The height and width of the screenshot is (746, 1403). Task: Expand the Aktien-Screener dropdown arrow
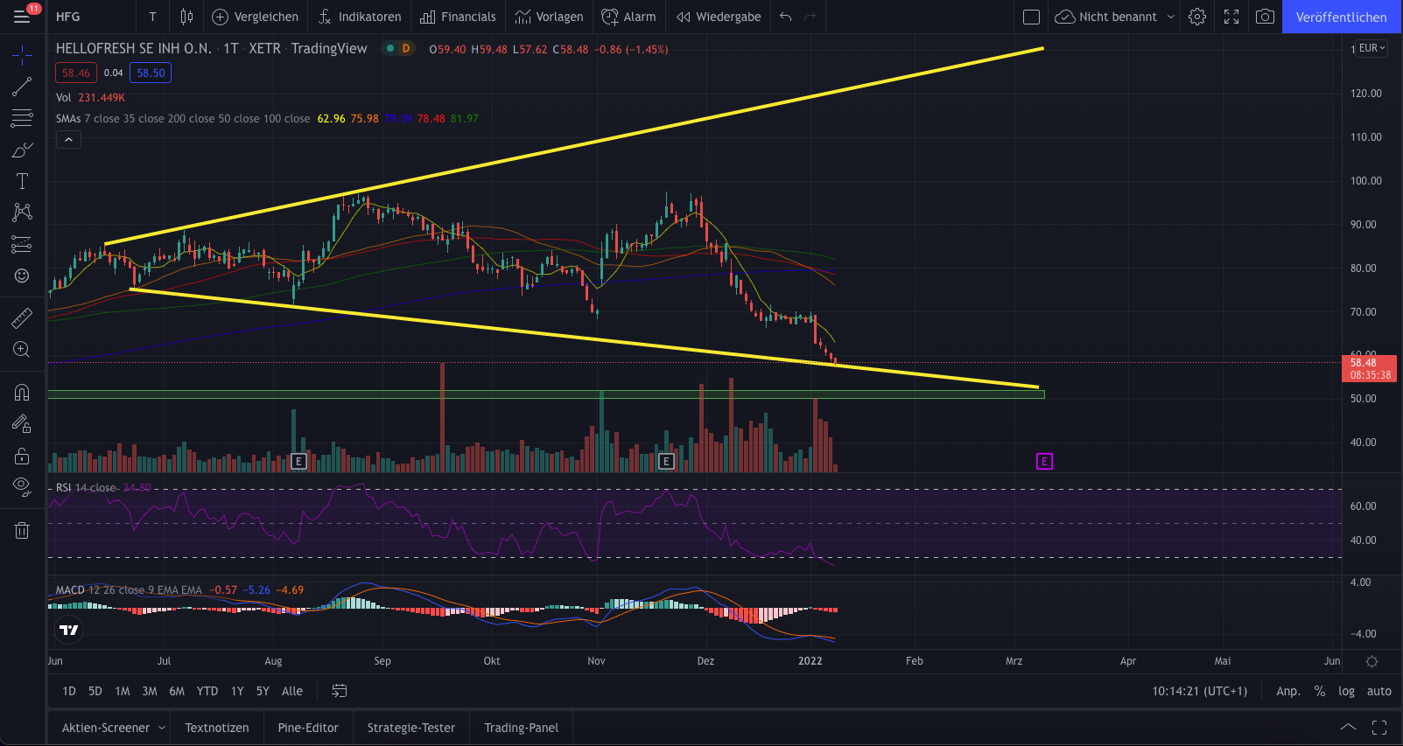162,728
